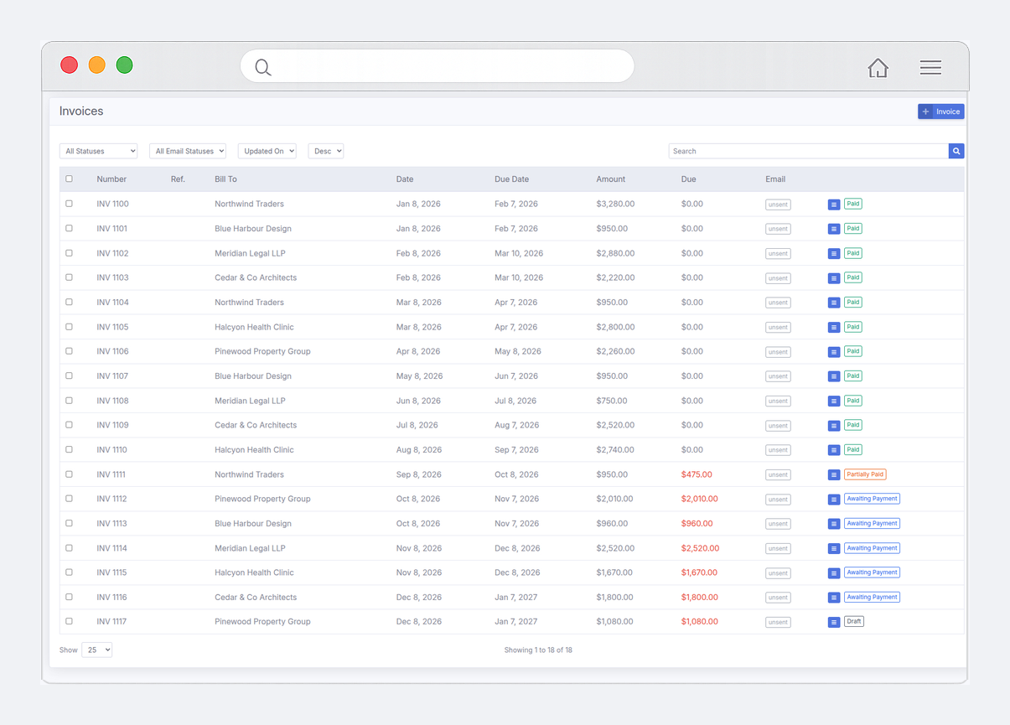The image size is (1010, 725).
Task: Click the $1,800.00 due amount for INV 1116
Action: (x=699, y=598)
